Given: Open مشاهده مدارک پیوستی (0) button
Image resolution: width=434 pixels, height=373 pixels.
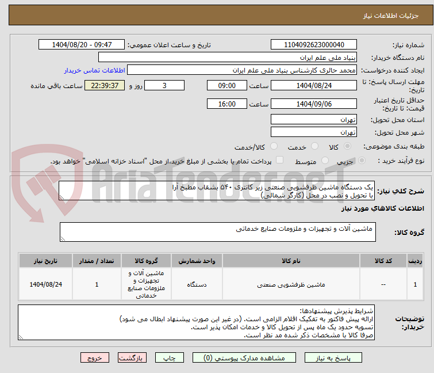Looking at the screenshot, I should (x=244, y=358).
